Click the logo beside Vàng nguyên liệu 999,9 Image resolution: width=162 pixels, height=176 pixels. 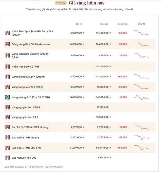coord(8,107)
